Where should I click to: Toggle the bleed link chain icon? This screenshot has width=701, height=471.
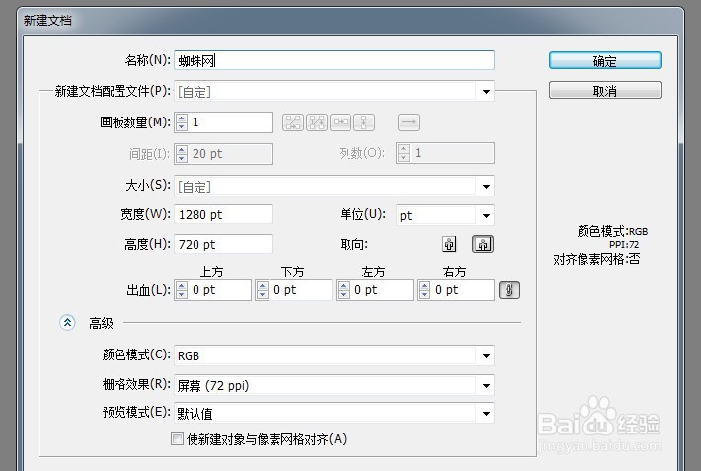509,290
